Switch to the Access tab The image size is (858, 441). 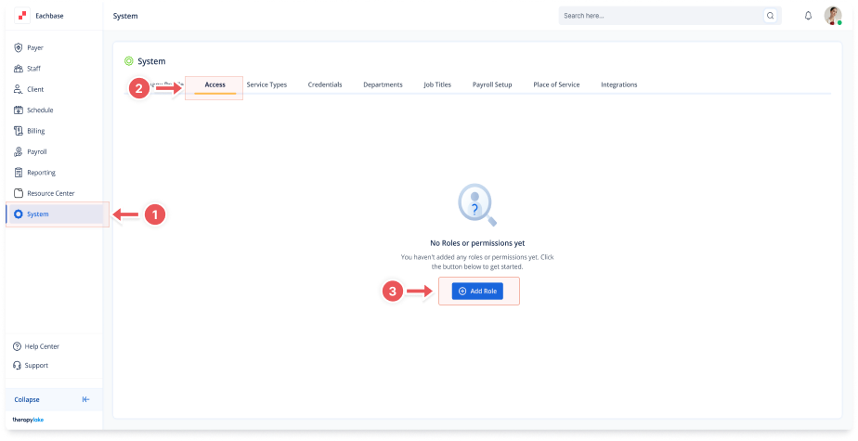pos(215,84)
